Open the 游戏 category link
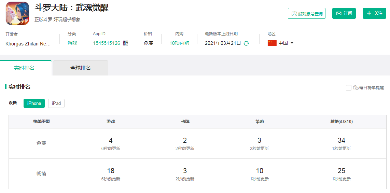This screenshot has width=390, height=193. click(72, 43)
